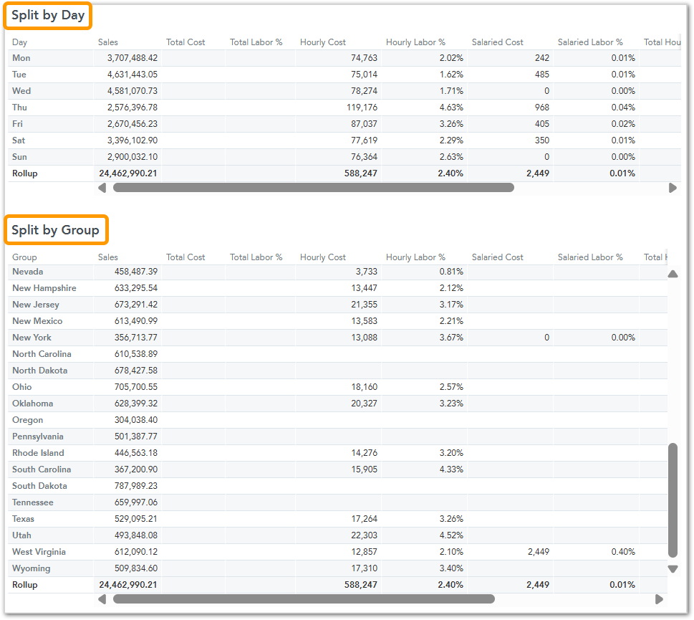Select the Split by Day heading

click(48, 15)
